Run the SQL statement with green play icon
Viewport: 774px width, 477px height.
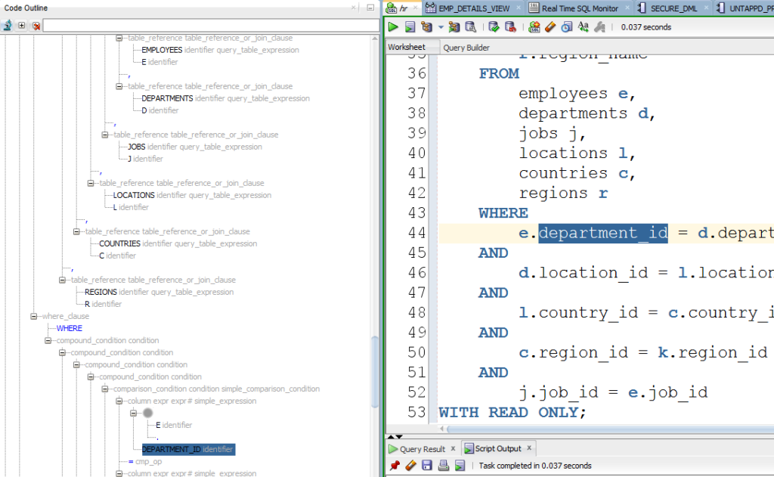point(393,27)
